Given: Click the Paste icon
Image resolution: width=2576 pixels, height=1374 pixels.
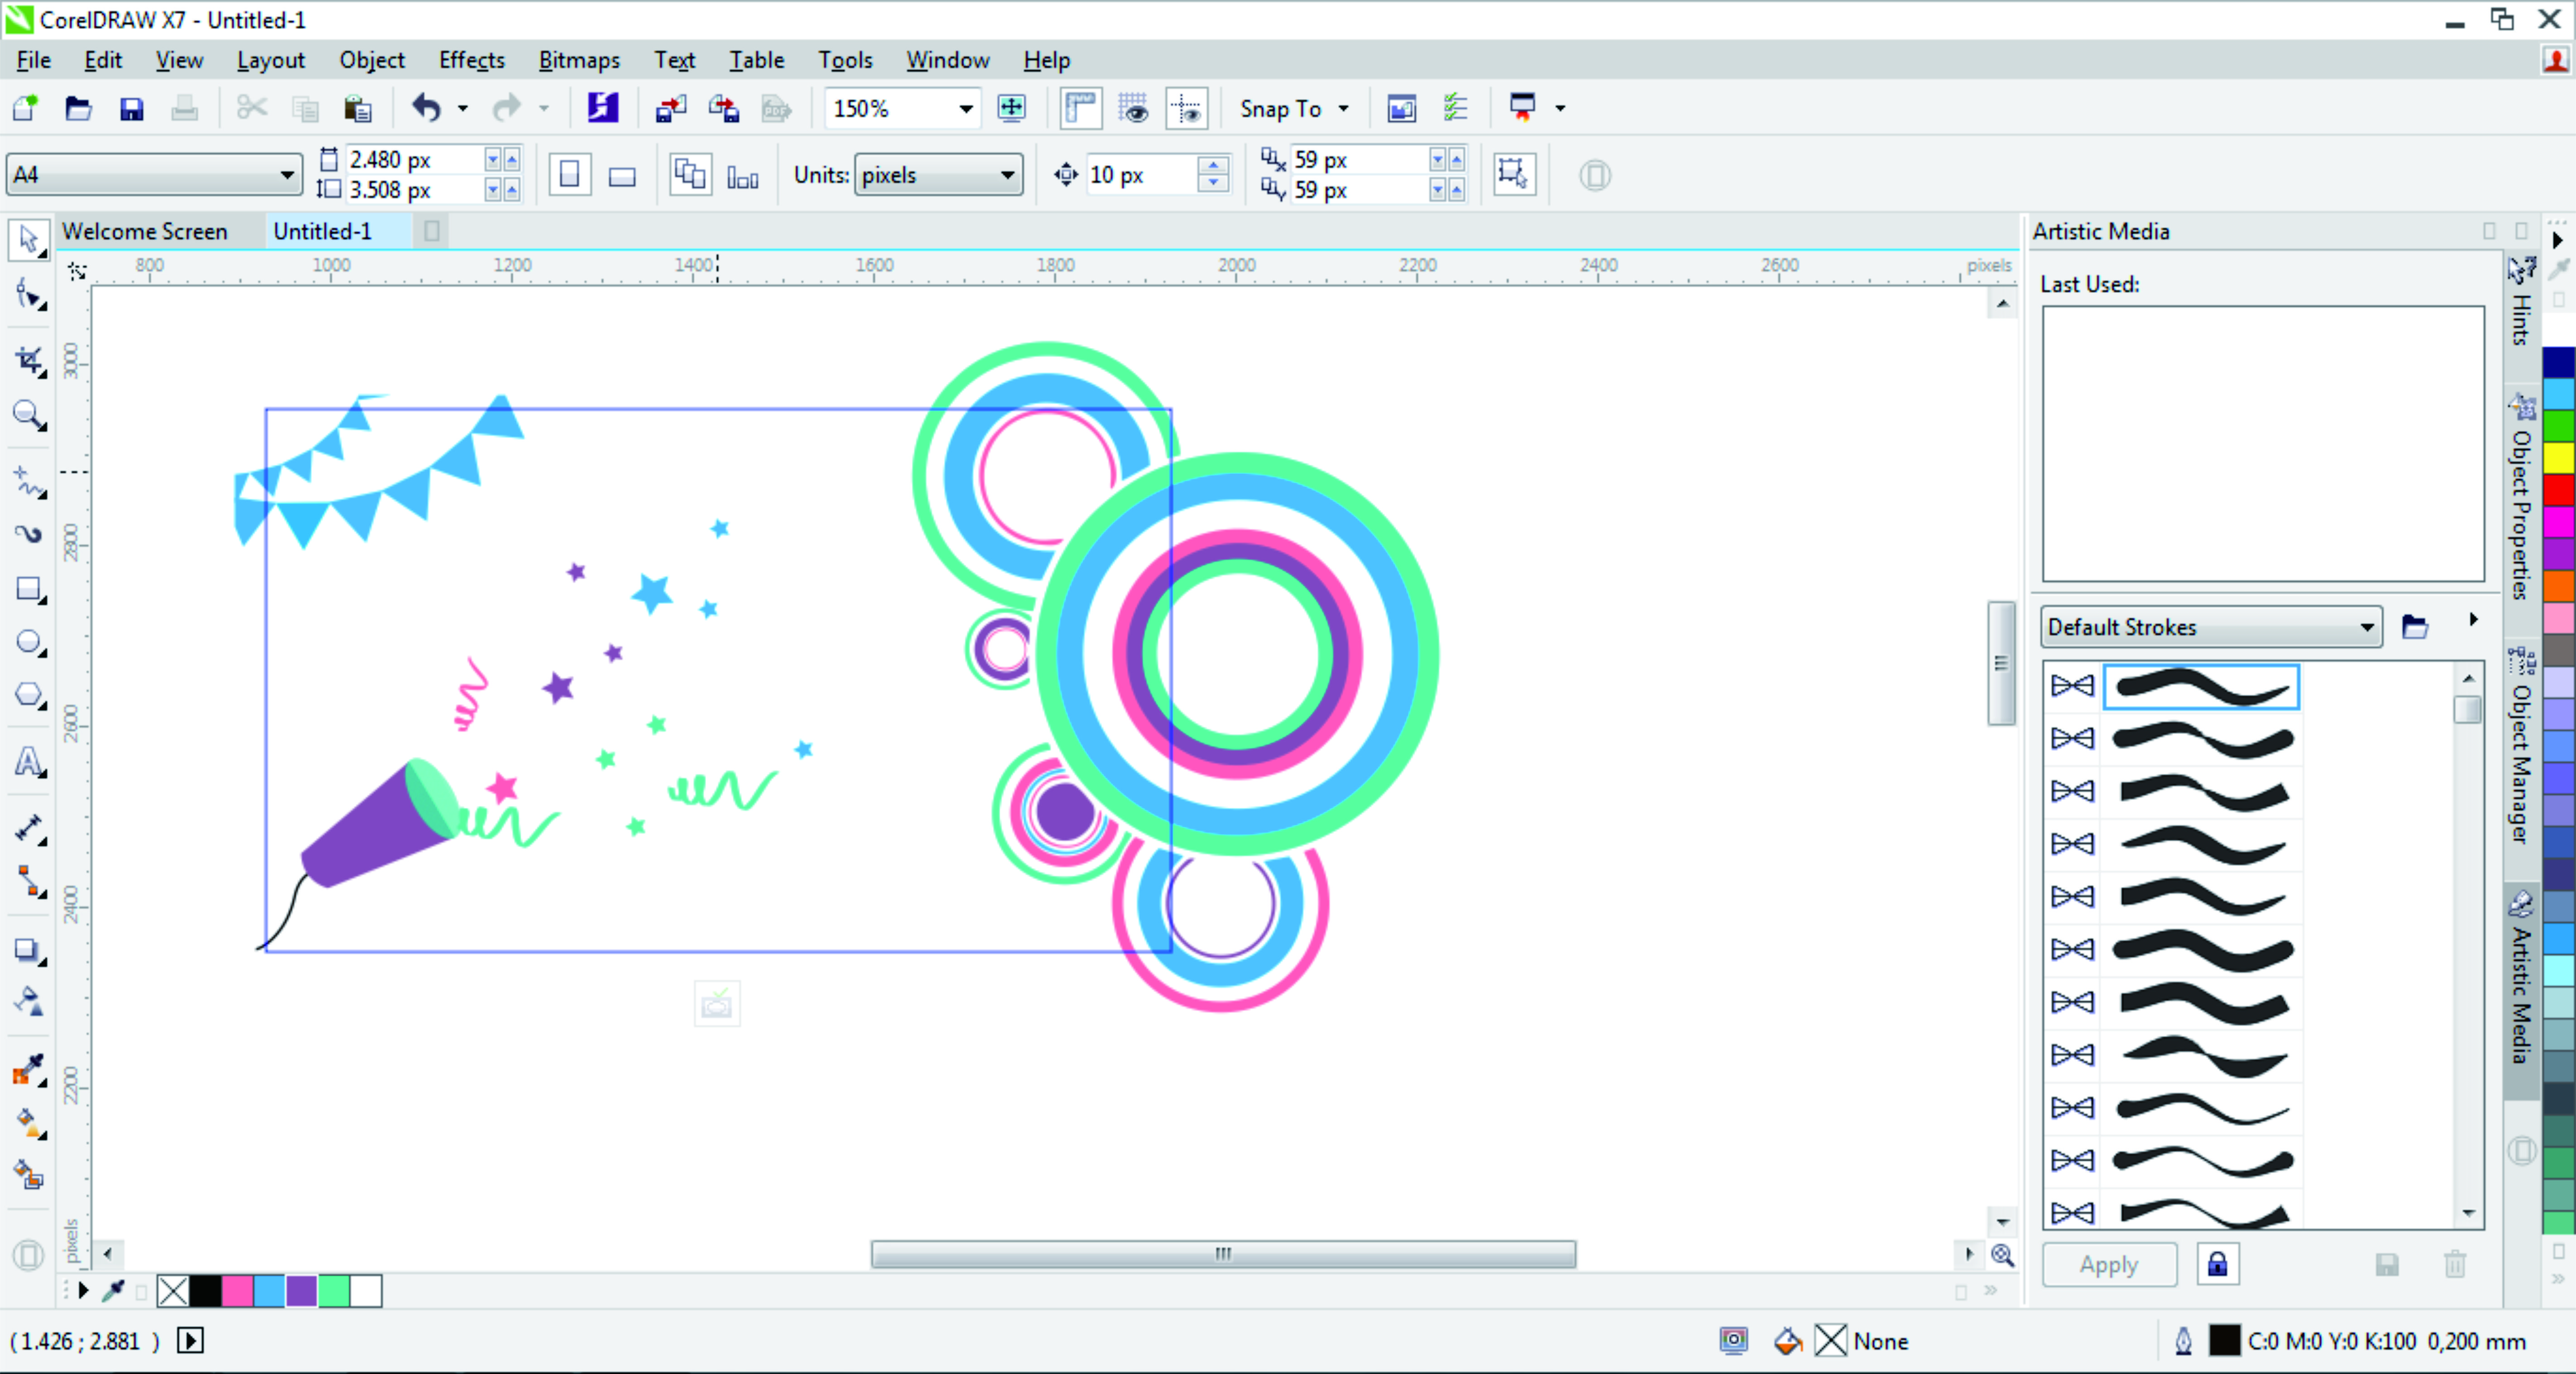Looking at the screenshot, I should click(x=357, y=108).
